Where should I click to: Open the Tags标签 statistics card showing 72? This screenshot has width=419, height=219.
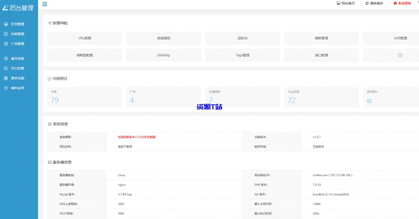pos(322,97)
